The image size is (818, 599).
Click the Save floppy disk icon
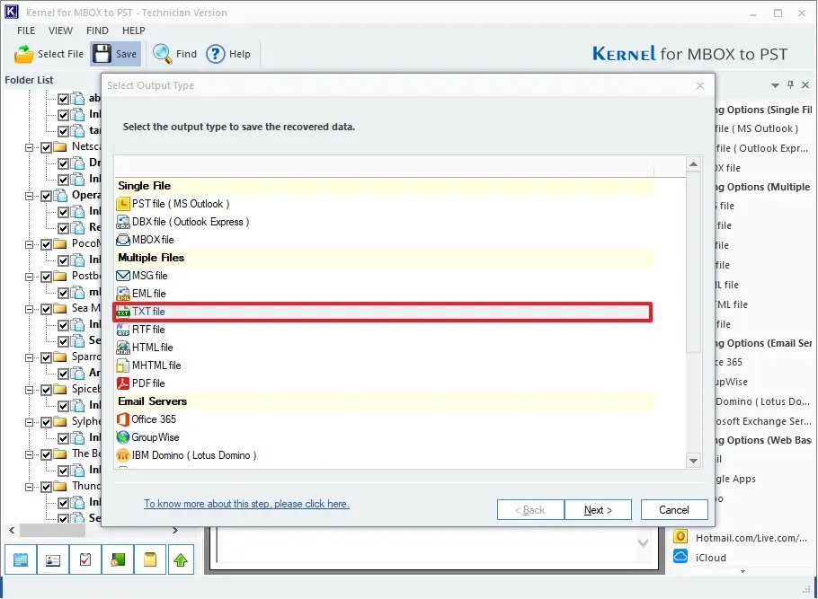coord(102,54)
